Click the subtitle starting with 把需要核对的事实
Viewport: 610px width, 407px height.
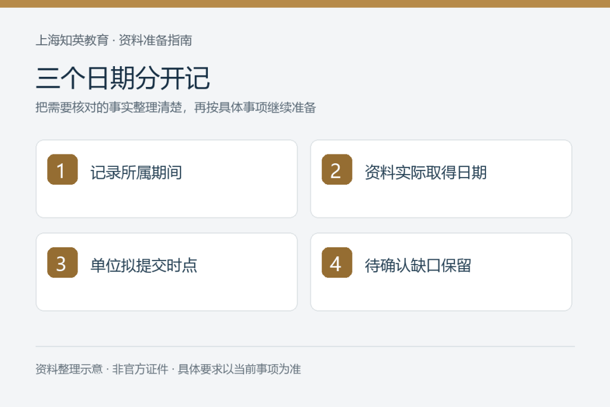(176, 107)
